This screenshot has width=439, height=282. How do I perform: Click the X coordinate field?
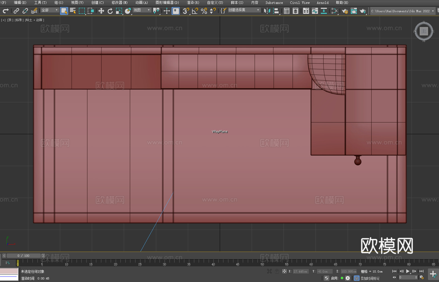301,271
